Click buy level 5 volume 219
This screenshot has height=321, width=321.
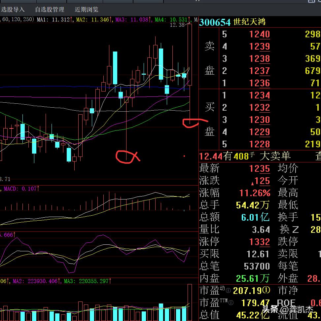click(x=313, y=144)
